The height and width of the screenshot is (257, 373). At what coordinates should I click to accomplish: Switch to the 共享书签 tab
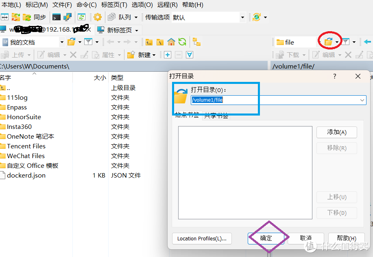click(x=216, y=116)
